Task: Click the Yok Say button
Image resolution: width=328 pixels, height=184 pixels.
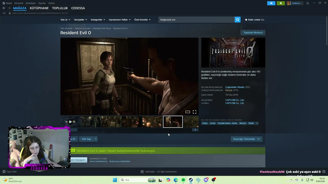Action: click(x=86, y=139)
